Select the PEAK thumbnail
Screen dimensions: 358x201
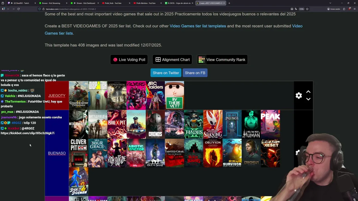(x=270, y=124)
